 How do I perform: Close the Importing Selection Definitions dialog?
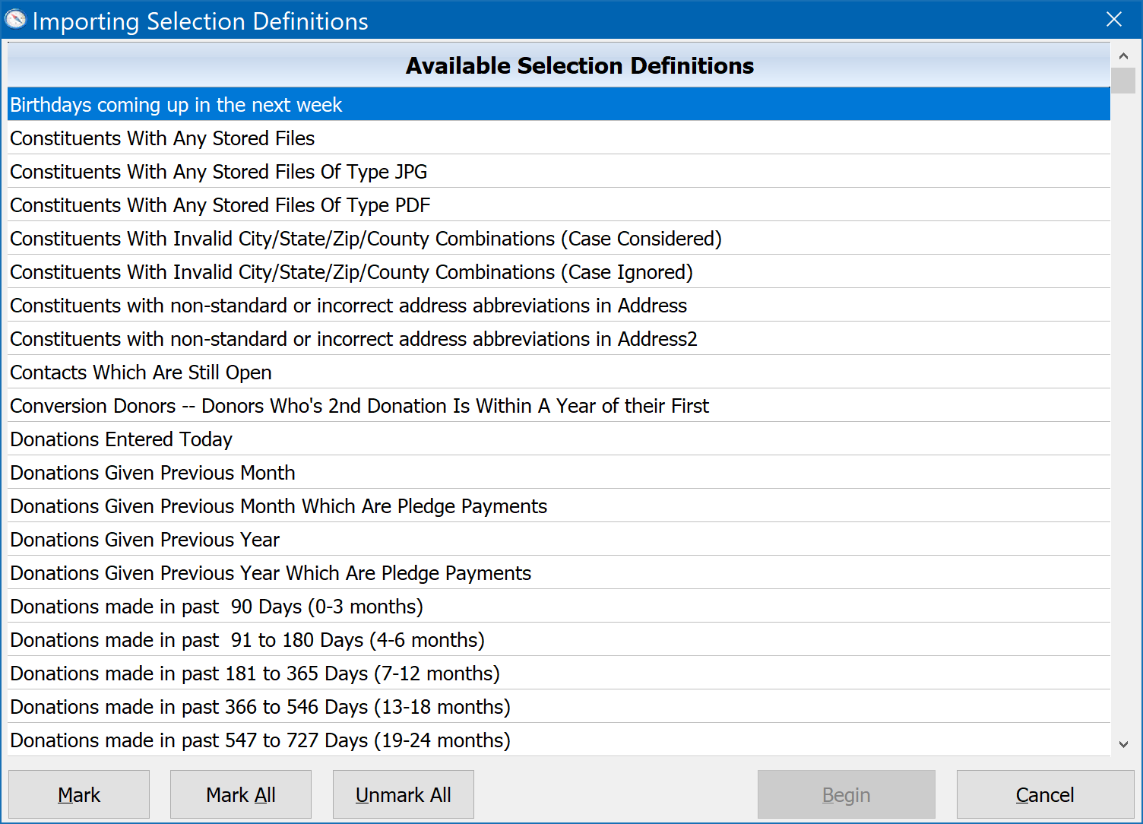1114,20
